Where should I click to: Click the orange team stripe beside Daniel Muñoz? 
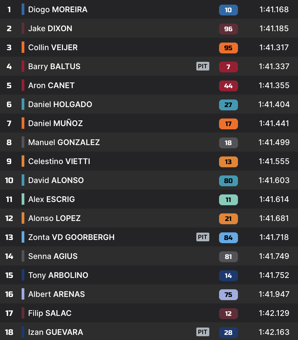23,123
